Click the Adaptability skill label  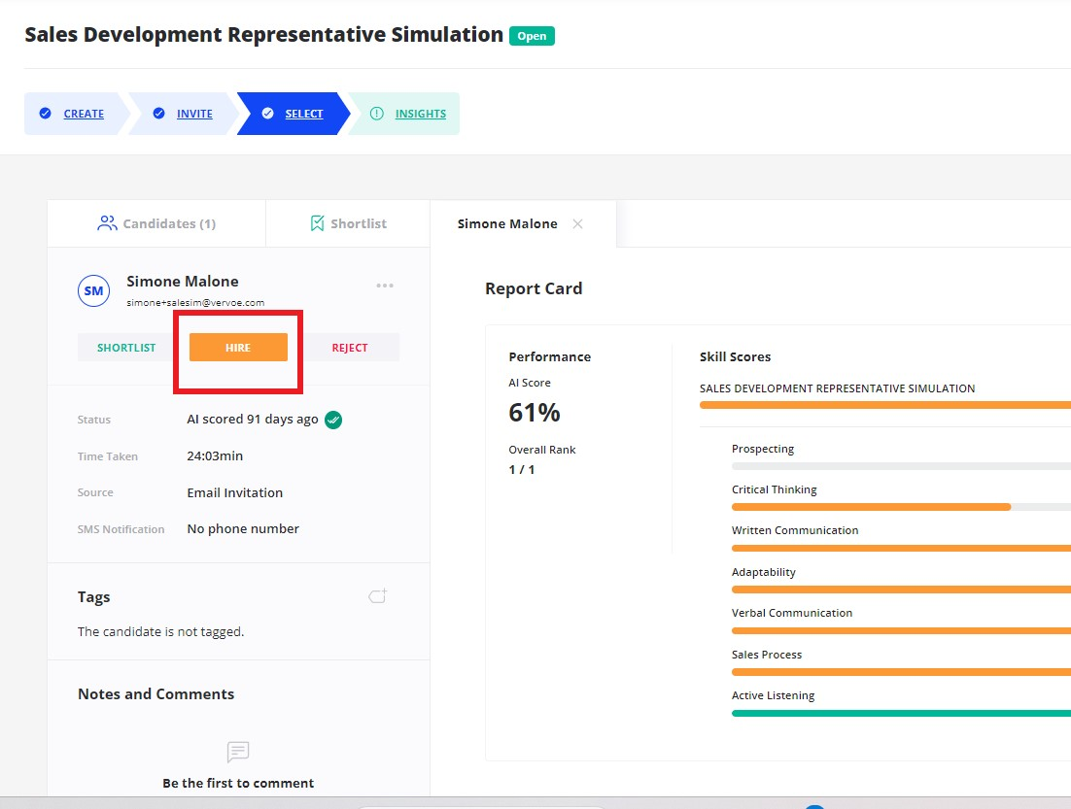click(764, 572)
